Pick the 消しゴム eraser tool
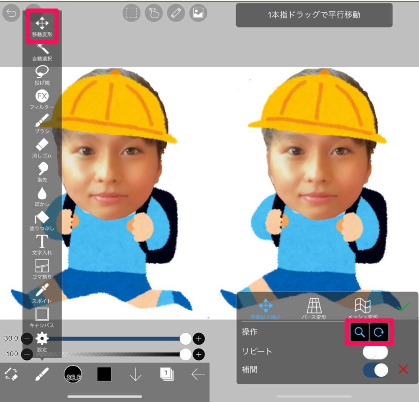Viewport: 419px width, 402px height. coord(42,148)
